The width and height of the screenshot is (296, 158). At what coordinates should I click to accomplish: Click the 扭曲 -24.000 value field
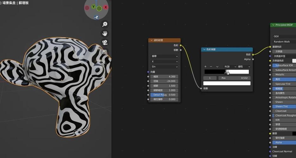click(164, 81)
